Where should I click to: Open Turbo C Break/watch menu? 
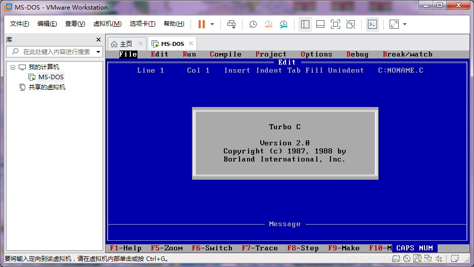(x=407, y=55)
